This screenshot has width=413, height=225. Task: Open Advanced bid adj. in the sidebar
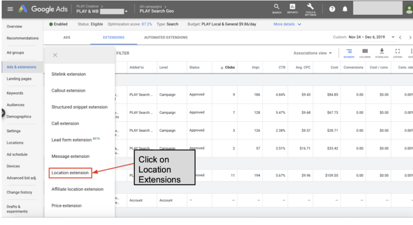click(x=21, y=178)
